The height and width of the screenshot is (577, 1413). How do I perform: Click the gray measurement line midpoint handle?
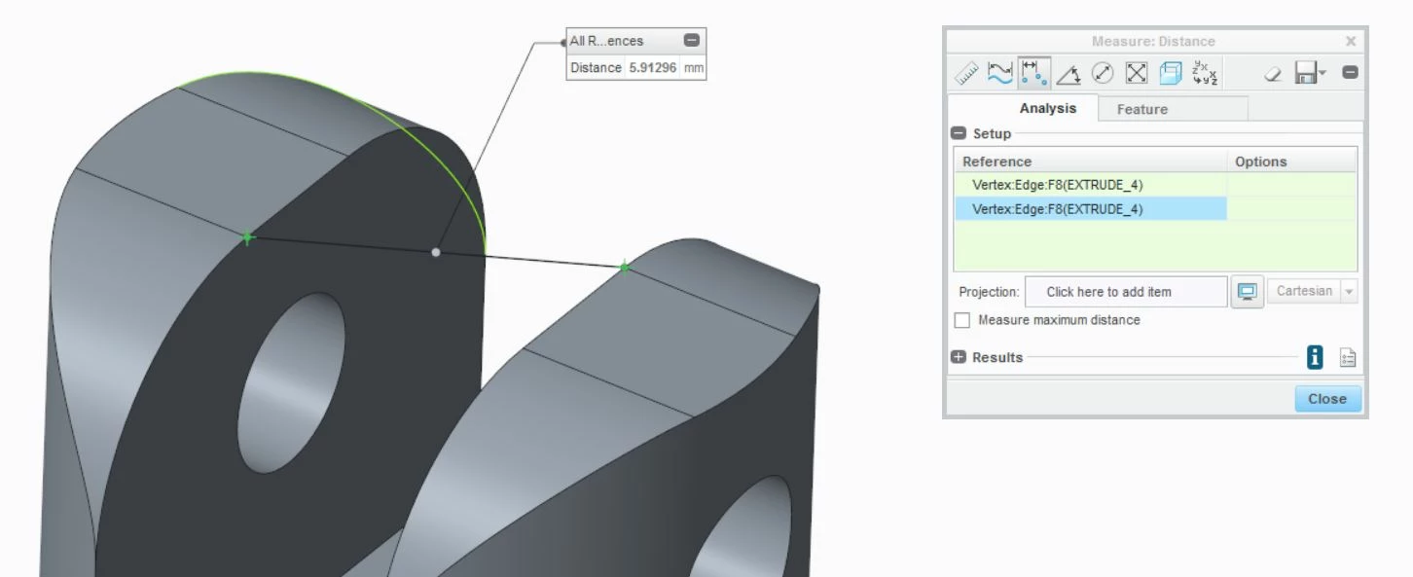(x=435, y=252)
